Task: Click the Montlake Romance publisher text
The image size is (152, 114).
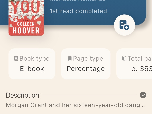Action: 78,1
